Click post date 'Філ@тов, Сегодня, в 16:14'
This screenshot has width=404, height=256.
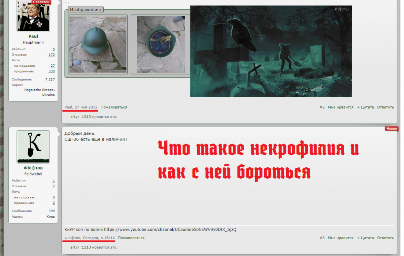pos(90,238)
